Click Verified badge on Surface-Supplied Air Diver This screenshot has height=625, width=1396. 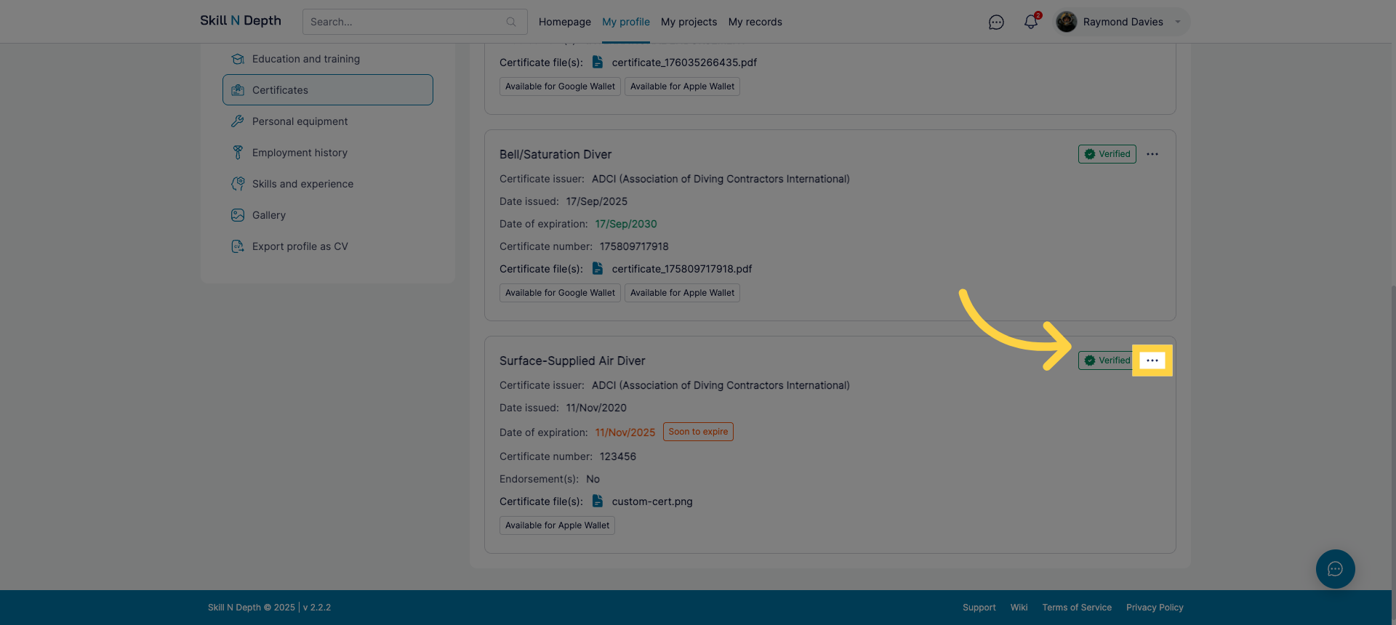[x=1107, y=360]
